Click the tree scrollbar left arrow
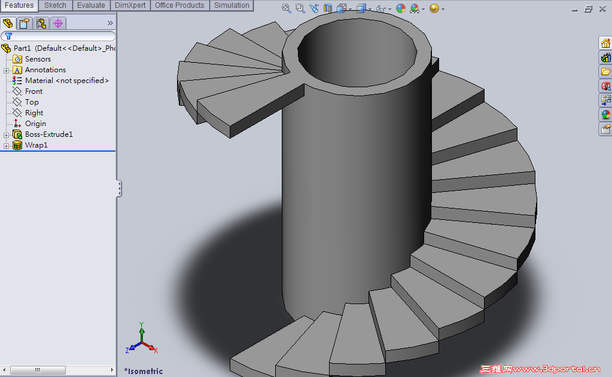Image resolution: width=612 pixels, height=377 pixels. (4, 370)
